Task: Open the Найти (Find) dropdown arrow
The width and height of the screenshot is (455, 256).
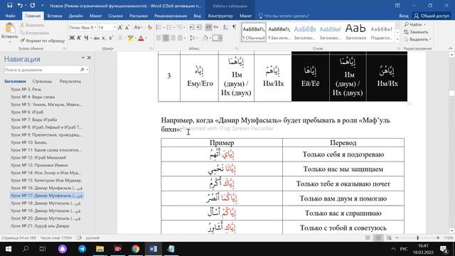Action: tap(425, 25)
